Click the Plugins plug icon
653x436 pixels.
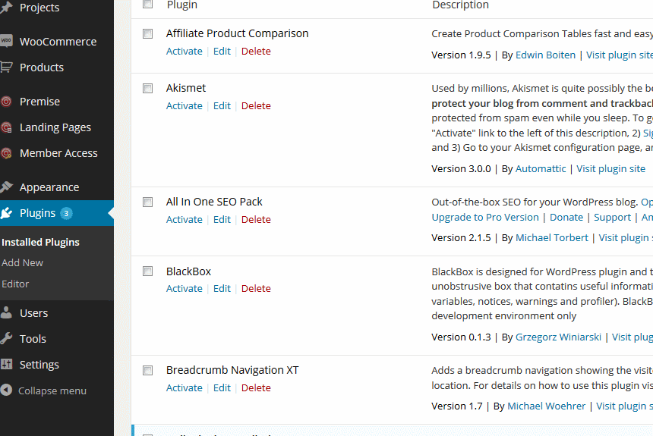[x=6, y=213]
